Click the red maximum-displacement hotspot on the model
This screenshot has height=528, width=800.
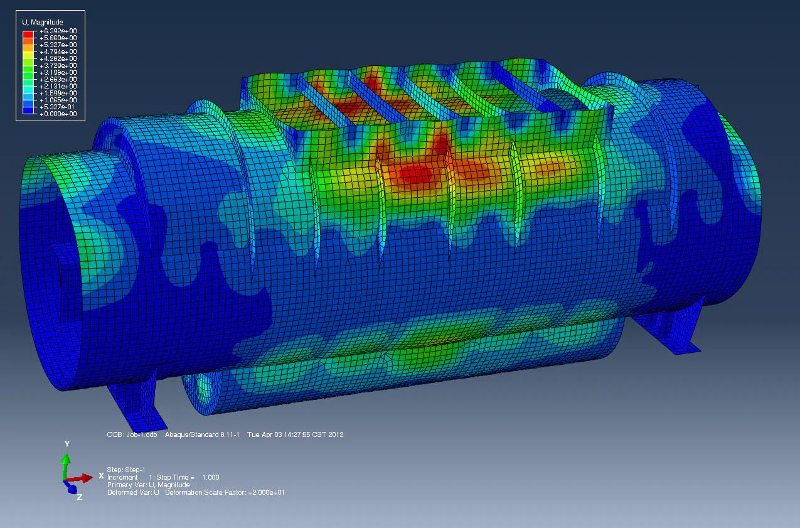(417, 174)
